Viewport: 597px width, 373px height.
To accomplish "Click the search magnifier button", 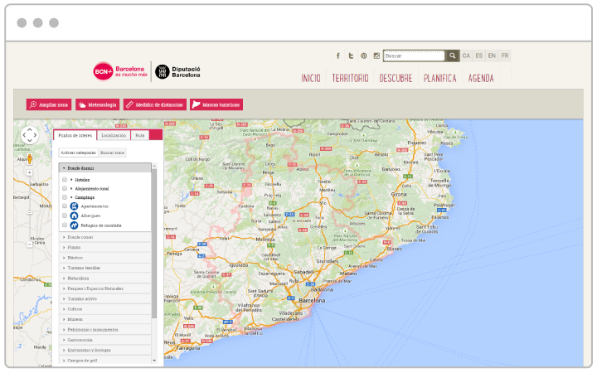I will (x=453, y=56).
